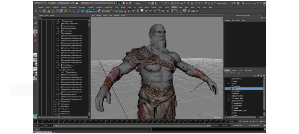Image resolution: width=299 pixels, height=134 pixels.
Task: Click the go to end playback button
Action: point(264,122)
